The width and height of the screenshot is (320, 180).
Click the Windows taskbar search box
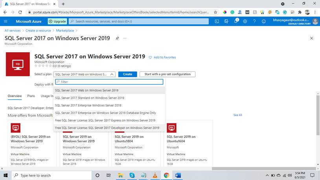51,175
